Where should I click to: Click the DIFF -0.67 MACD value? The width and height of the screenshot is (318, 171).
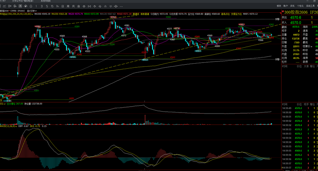23,126
